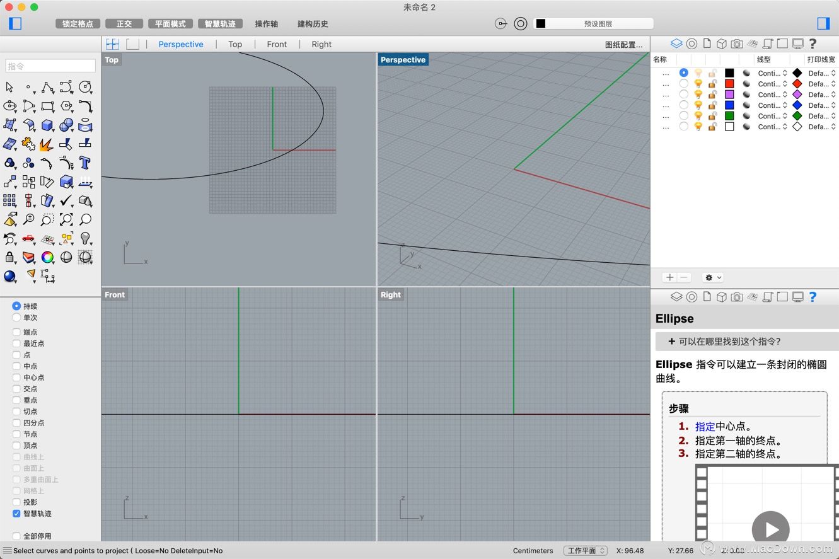Check the 全部停用 disable all checkbox
The width and height of the screenshot is (839, 559).
click(x=16, y=536)
